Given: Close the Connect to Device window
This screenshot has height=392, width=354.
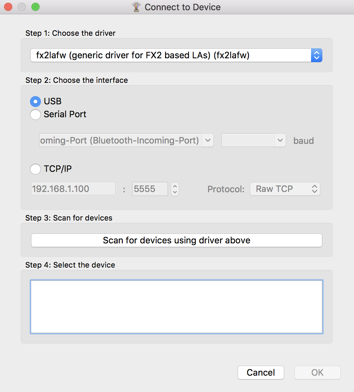Looking at the screenshot, I should 8,7.
